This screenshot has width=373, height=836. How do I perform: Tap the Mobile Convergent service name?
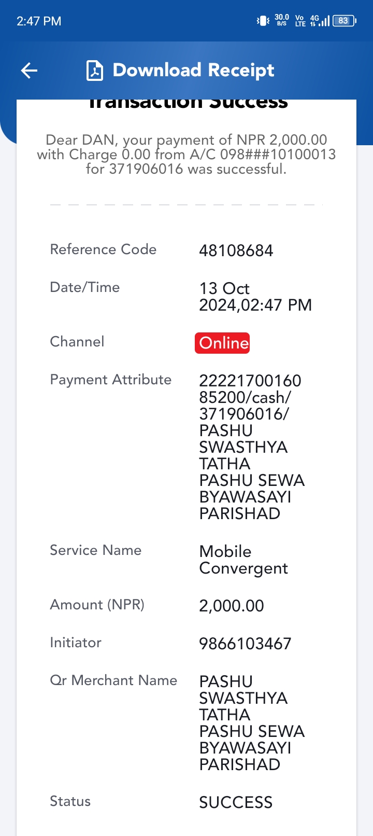(x=243, y=560)
